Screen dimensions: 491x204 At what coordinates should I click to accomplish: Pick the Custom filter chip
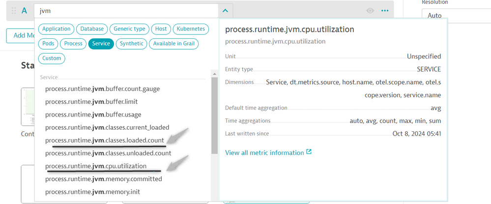click(x=52, y=58)
